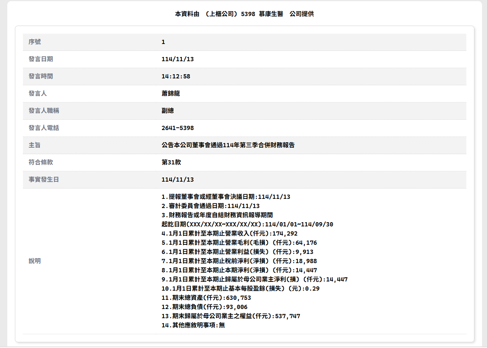Click the 基本每股盈餘 0.29 line

point(240,288)
